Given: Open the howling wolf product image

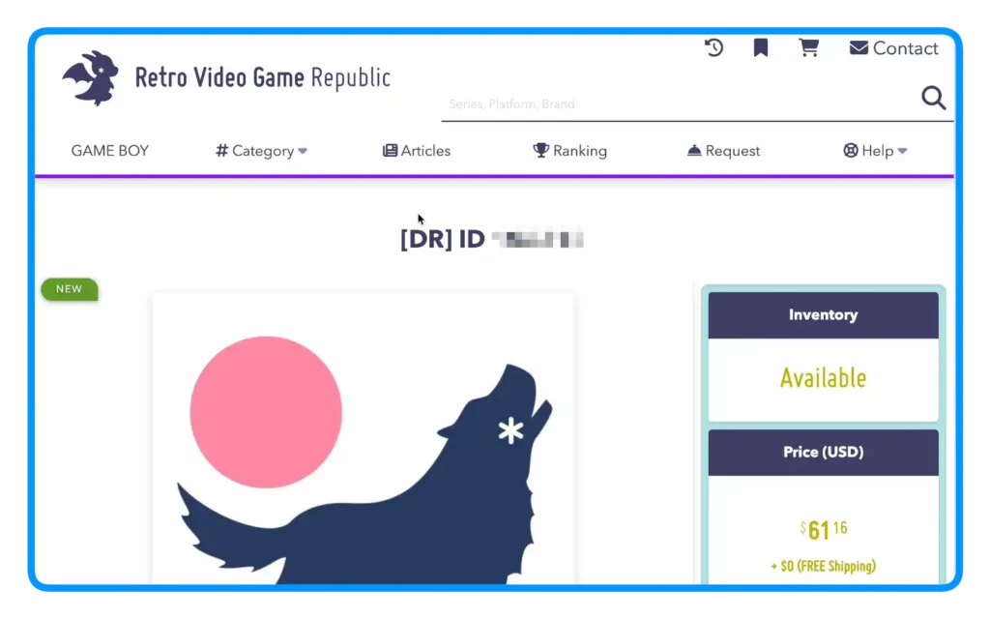Looking at the screenshot, I should pos(363,445).
